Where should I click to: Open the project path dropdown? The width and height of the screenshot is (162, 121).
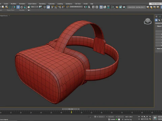point(136,7)
